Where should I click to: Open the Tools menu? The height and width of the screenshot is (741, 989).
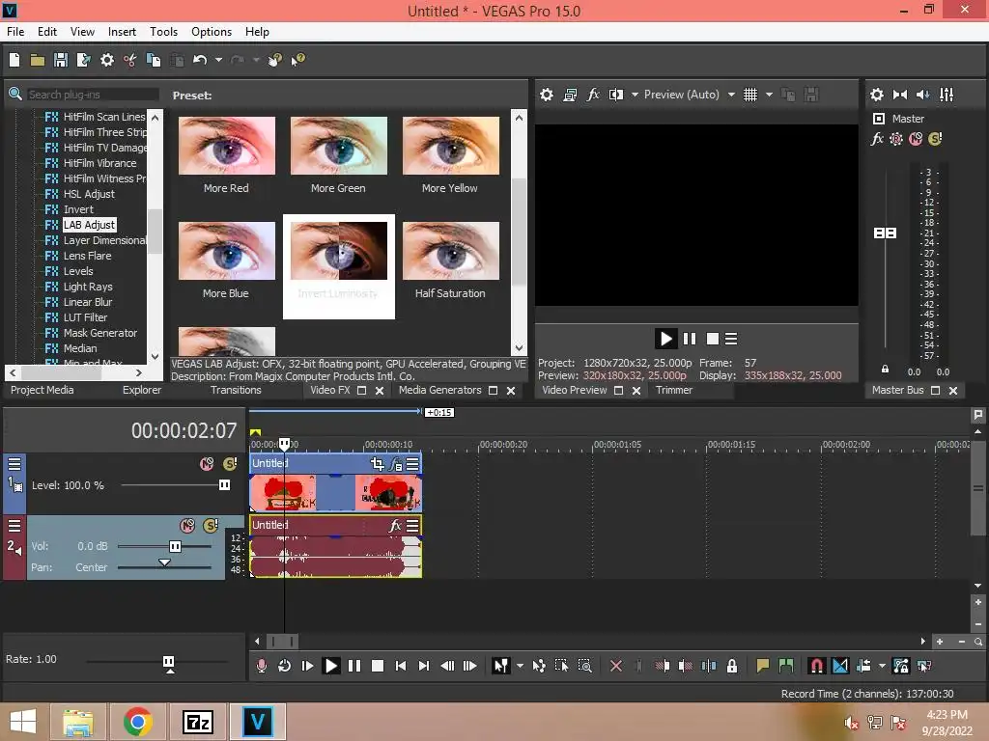coord(163,32)
